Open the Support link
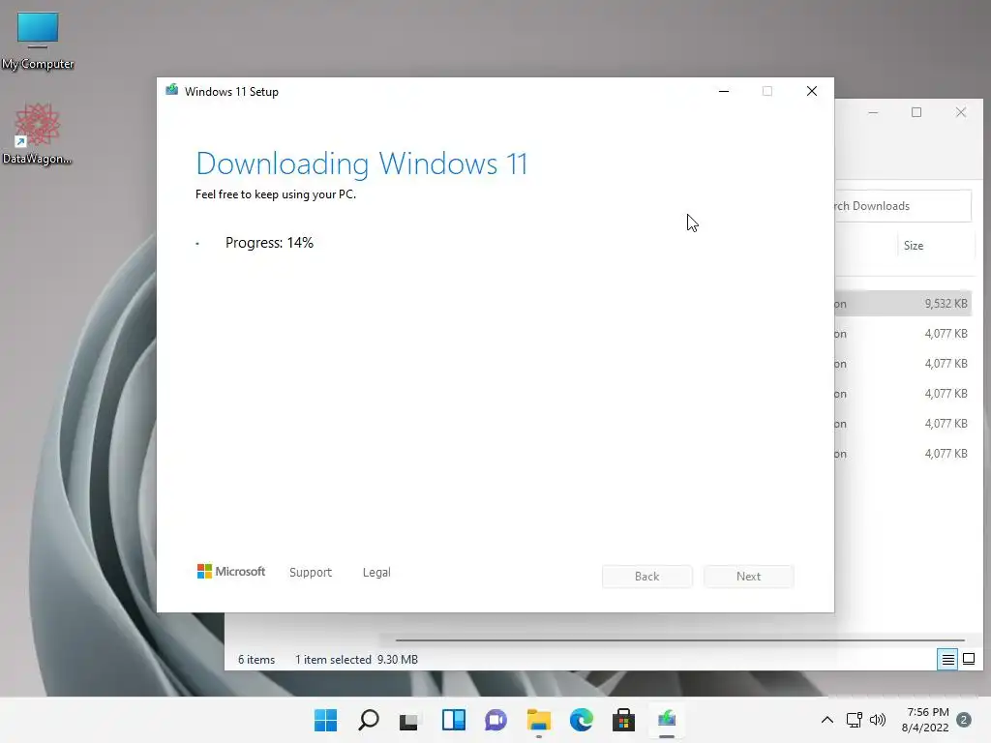The height and width of the screenshot is (743, 991). click(x=311, y=573)
